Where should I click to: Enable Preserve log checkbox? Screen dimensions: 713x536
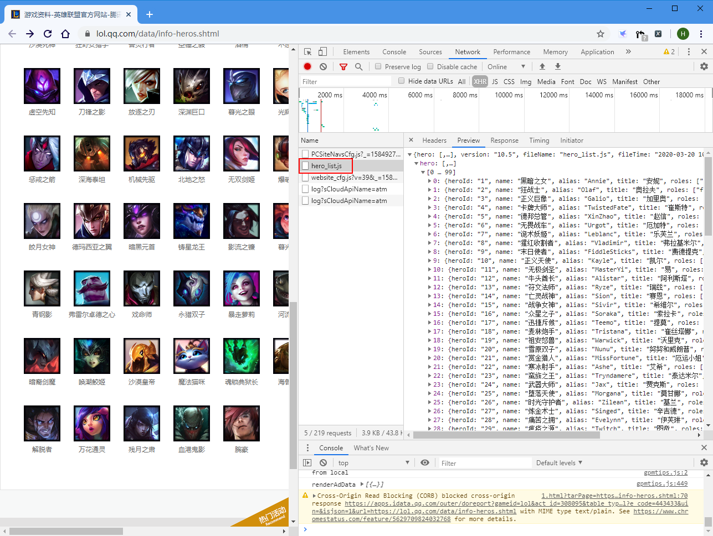[378, 66]
